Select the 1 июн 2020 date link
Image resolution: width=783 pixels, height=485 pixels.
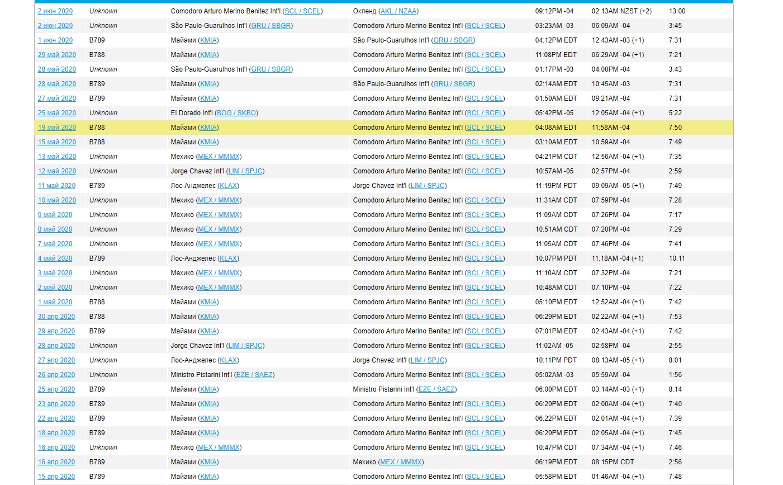55,40
